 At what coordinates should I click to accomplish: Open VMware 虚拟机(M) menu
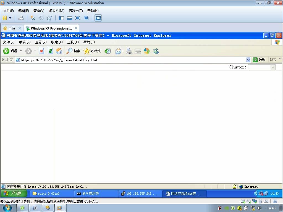(56, 11)
